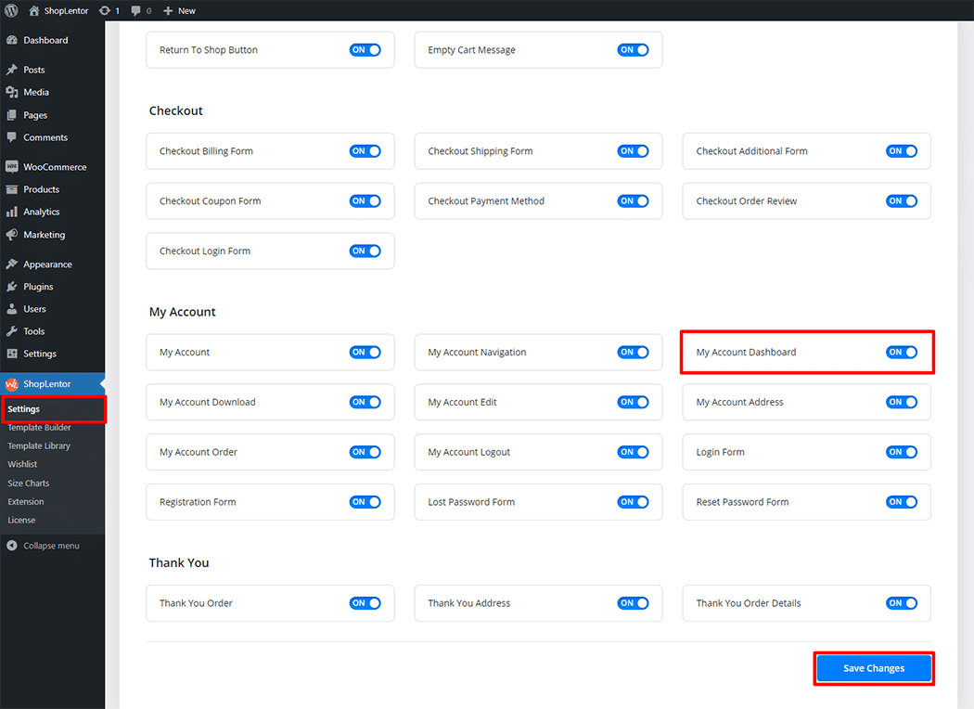Open the WooCommerce sidebar icon
Screen dimensions: 974x709
[12, 167]
